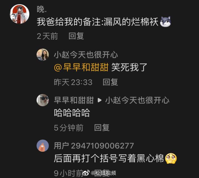The width and height of the screenshot is (199, 178).
Task: Click the husky dog emoji
Action: (x=165, y=22)
